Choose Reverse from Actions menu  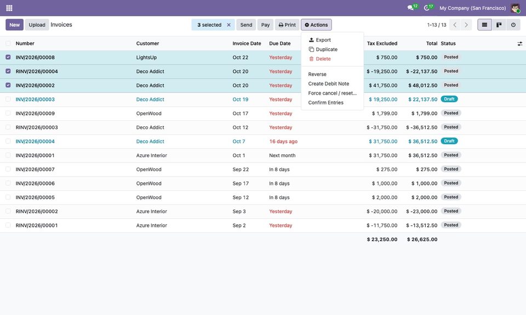332,74
